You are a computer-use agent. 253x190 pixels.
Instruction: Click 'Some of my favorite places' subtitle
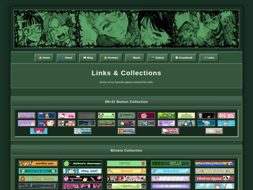(x=126, y=82)
